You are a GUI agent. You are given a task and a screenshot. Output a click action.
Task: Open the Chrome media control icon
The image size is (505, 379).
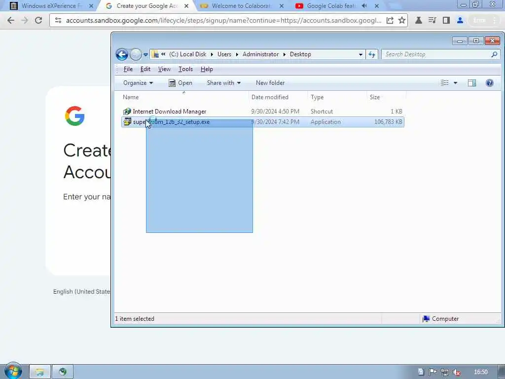(432, 20)
